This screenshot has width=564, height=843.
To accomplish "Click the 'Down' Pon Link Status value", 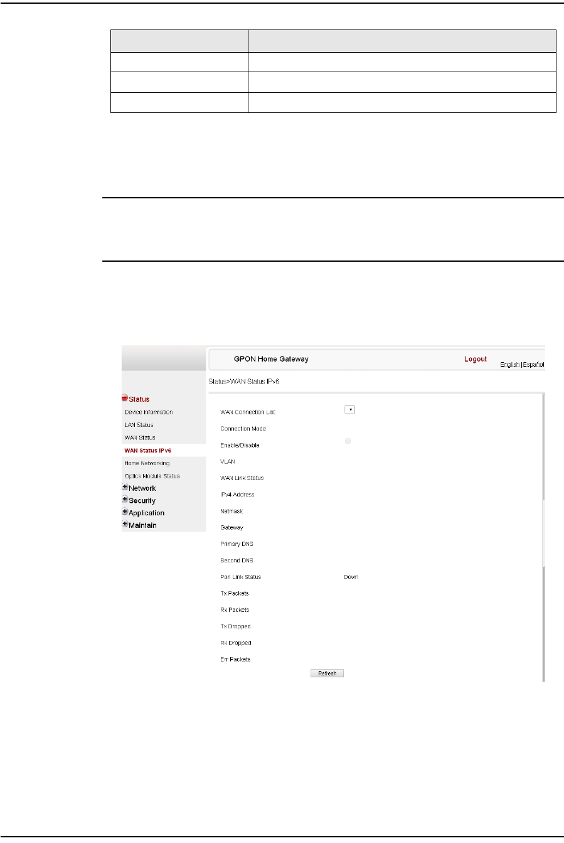I will pos(351,577).
